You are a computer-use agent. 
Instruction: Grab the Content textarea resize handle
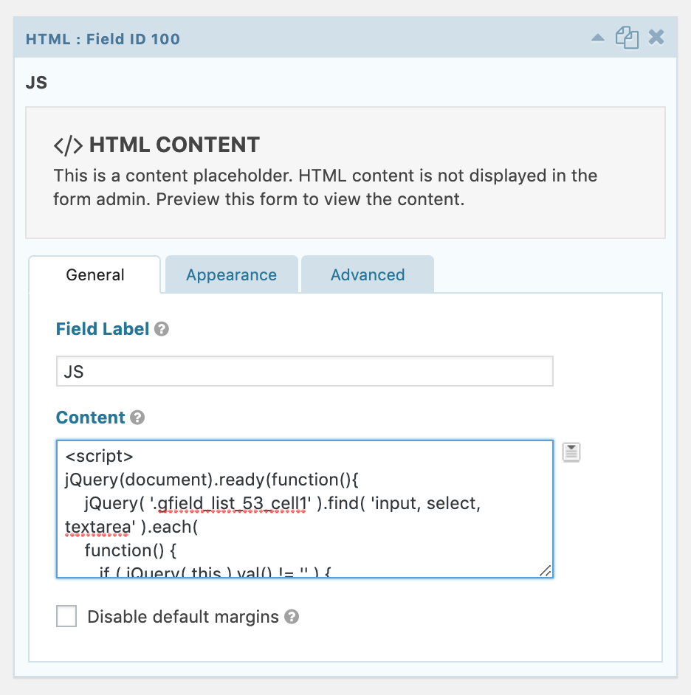point(546,570)
